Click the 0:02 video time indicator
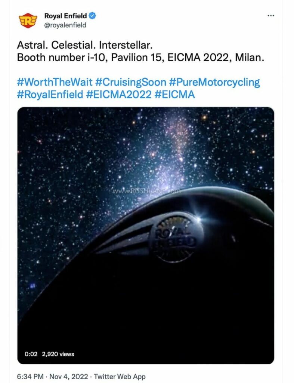 click(x=31, y=354)
